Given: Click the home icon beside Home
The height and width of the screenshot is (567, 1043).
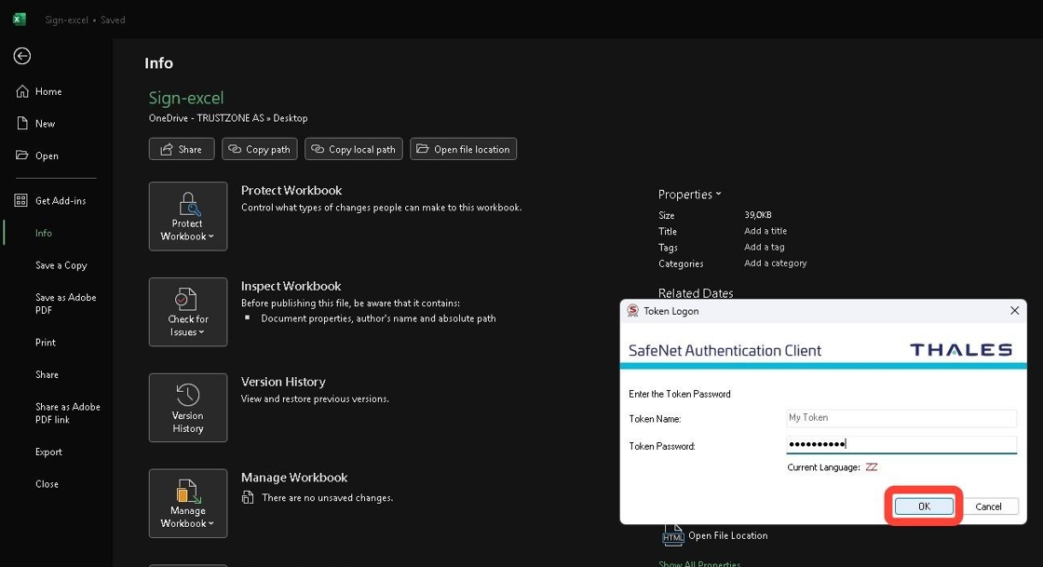Looking at the screenshot, I should (22, 91).
